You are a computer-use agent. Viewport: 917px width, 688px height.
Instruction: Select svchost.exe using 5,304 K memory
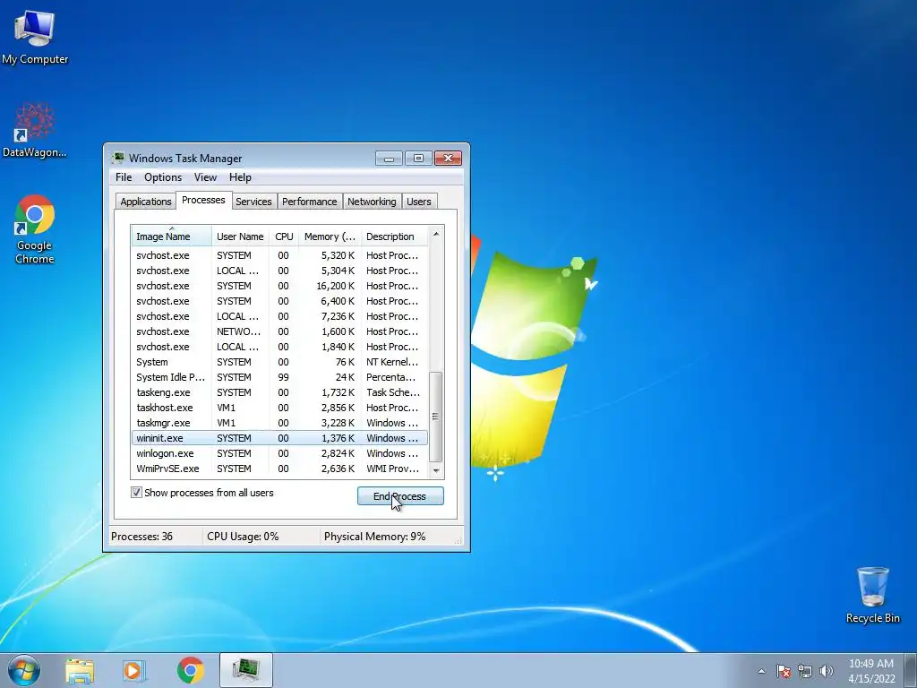pyautogui.click(x=280, y=271)
